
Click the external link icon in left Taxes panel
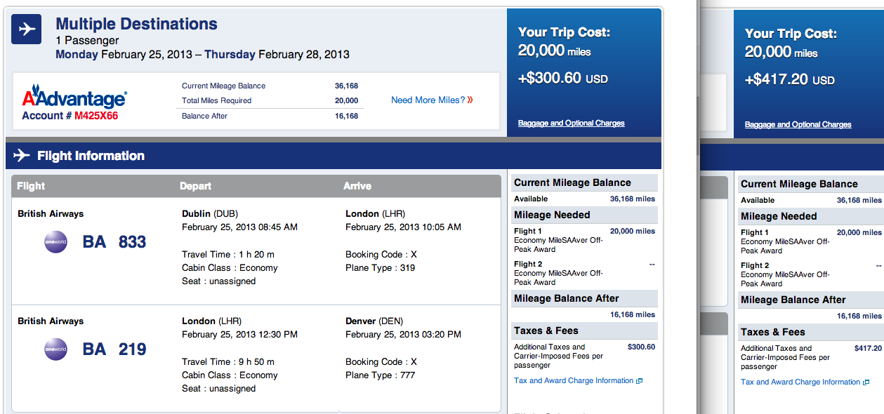[x=639, y=381]
